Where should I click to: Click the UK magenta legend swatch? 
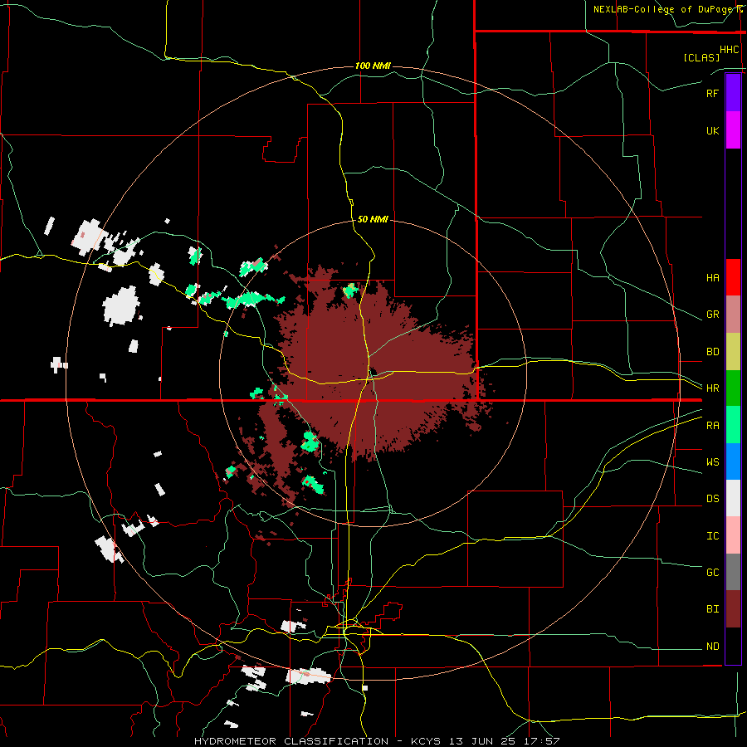pos(733,130)
